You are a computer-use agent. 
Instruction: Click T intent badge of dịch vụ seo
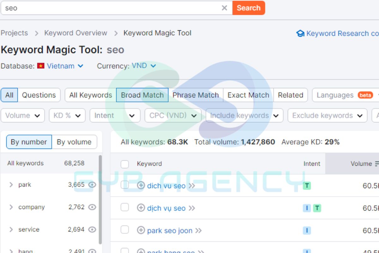317,208
